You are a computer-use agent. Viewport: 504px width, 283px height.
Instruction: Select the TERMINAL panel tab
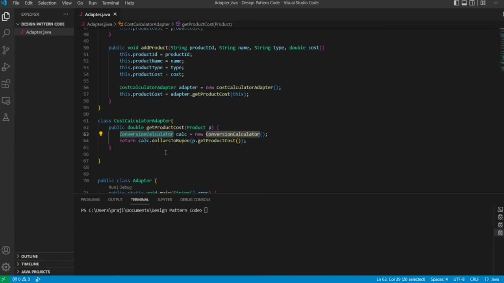pyautogui.click(x=140, y=200)
